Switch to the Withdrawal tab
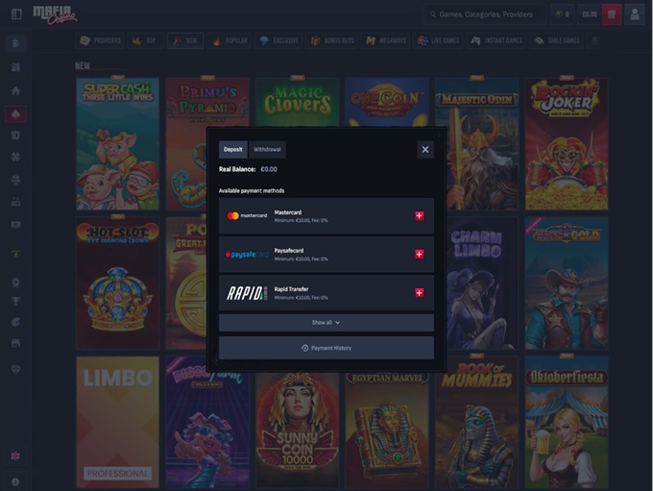This screenshot has width=653, height=491. tap(267, 150)
